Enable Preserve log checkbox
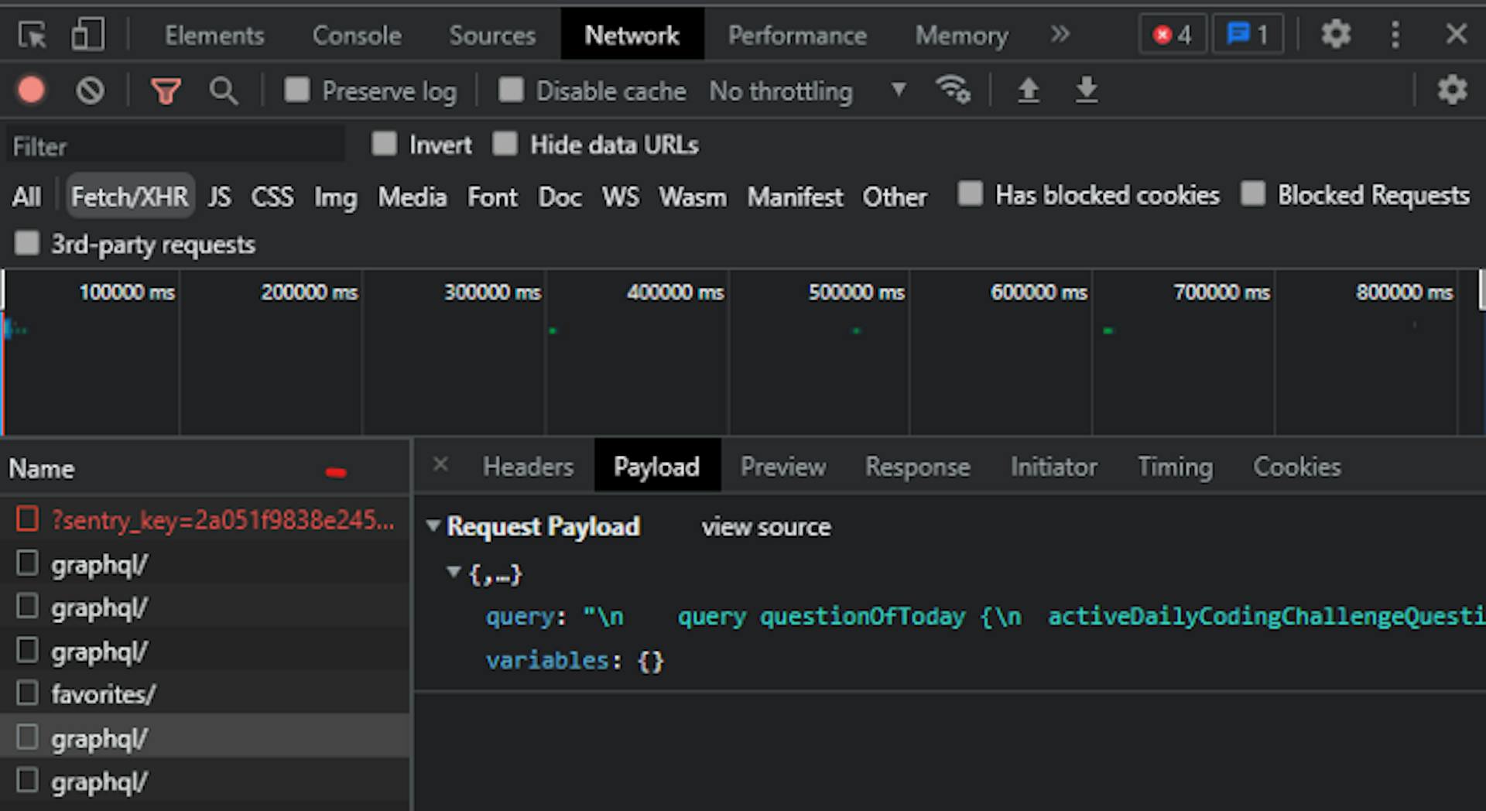 pyautogui.click(x=297, y=90)
